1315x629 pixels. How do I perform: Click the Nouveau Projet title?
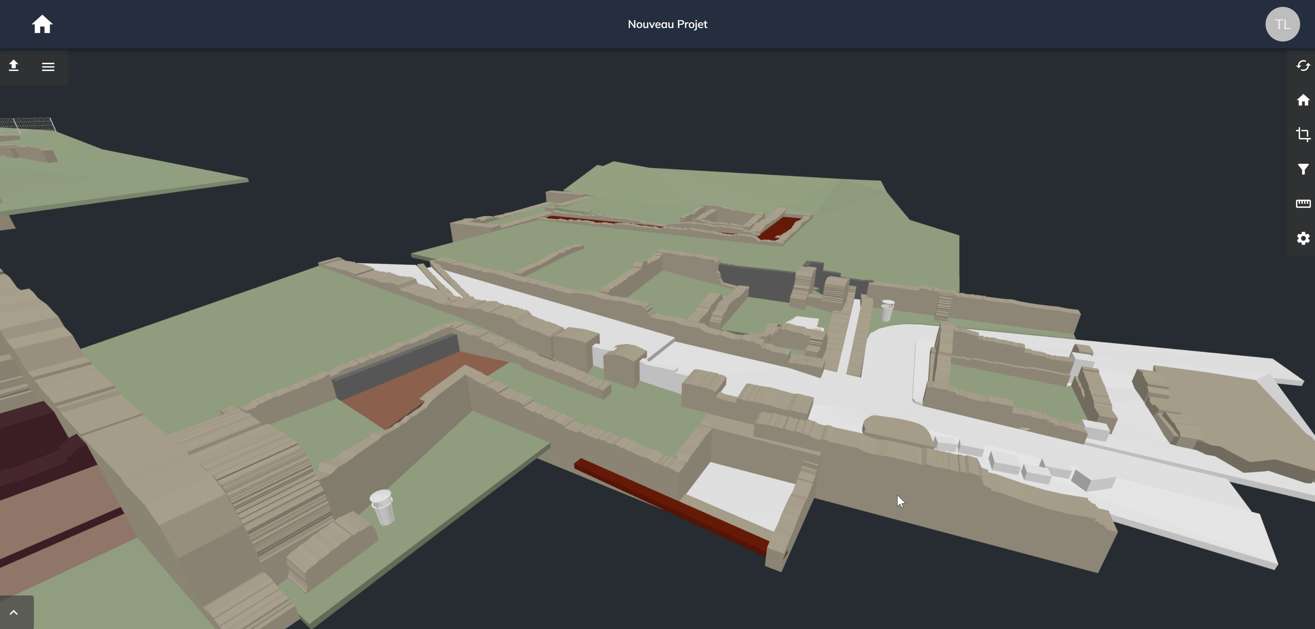(x=667, y=24)
